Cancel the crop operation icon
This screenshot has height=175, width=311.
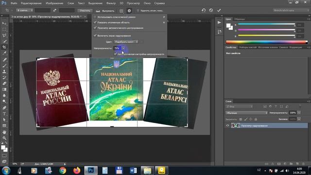tap(211, 10)
